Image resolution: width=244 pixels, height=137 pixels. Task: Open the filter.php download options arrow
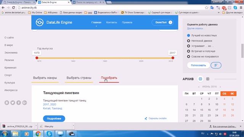pyautogui.click(x=73, y=126)
